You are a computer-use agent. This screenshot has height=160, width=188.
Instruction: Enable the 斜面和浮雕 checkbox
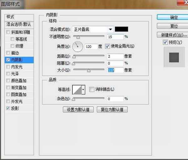pyautogui.click(x=8, y=32)
